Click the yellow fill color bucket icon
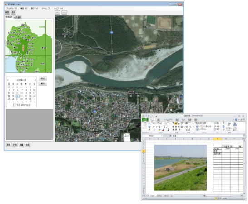The image size is (248, 204). 159,130
